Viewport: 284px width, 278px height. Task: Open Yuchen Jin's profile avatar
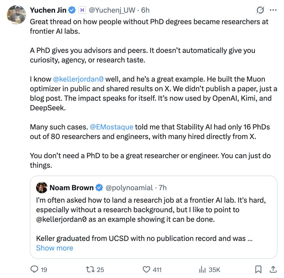coord(16,14)
